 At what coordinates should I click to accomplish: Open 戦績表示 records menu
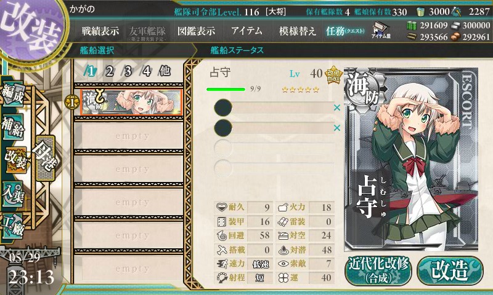click(100, 31)
